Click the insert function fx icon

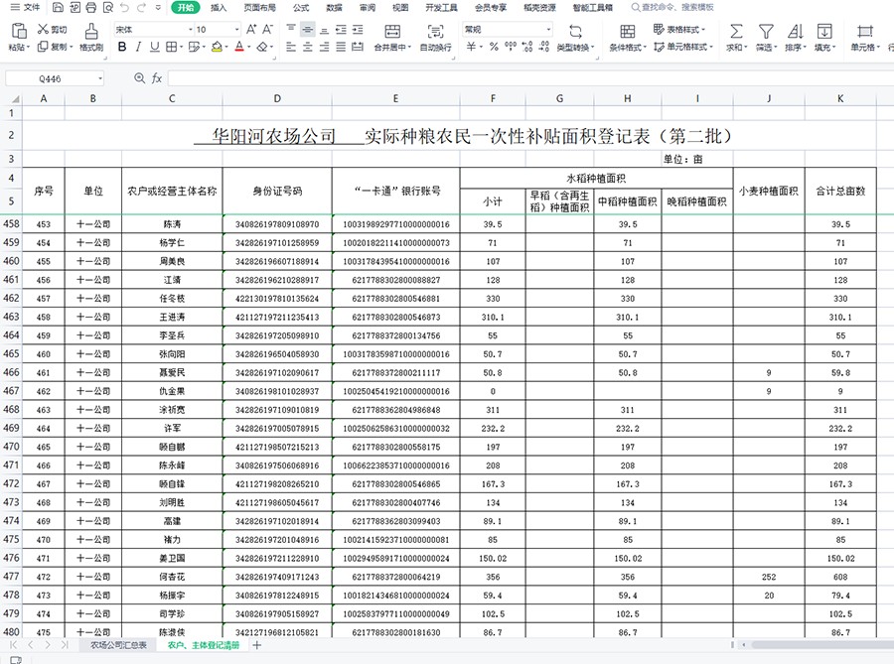[157, 78]
